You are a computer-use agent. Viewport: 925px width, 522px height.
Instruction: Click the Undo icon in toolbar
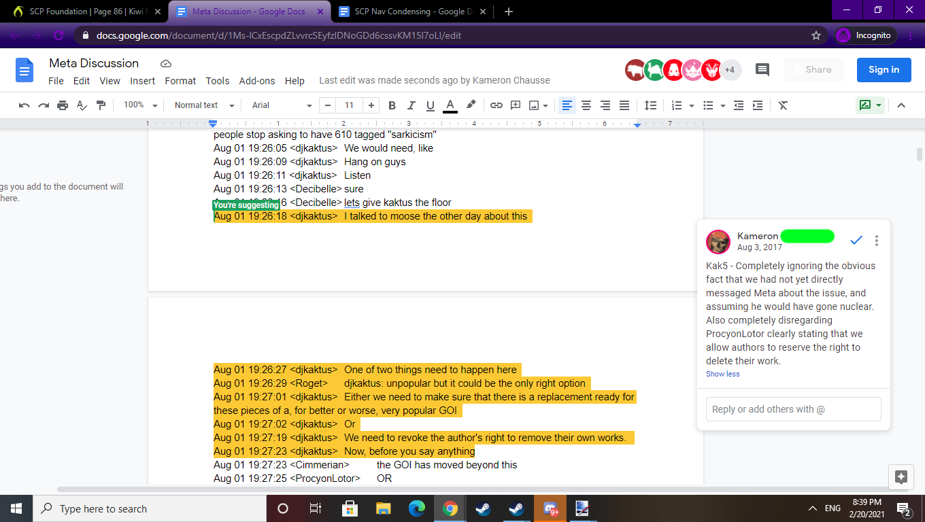[24, 105]
